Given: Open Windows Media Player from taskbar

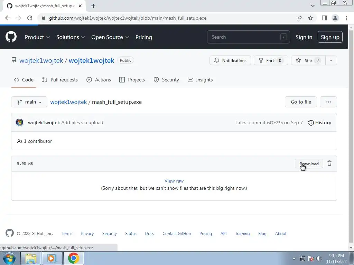Looking at the screenshot, I should coord(52,258).
